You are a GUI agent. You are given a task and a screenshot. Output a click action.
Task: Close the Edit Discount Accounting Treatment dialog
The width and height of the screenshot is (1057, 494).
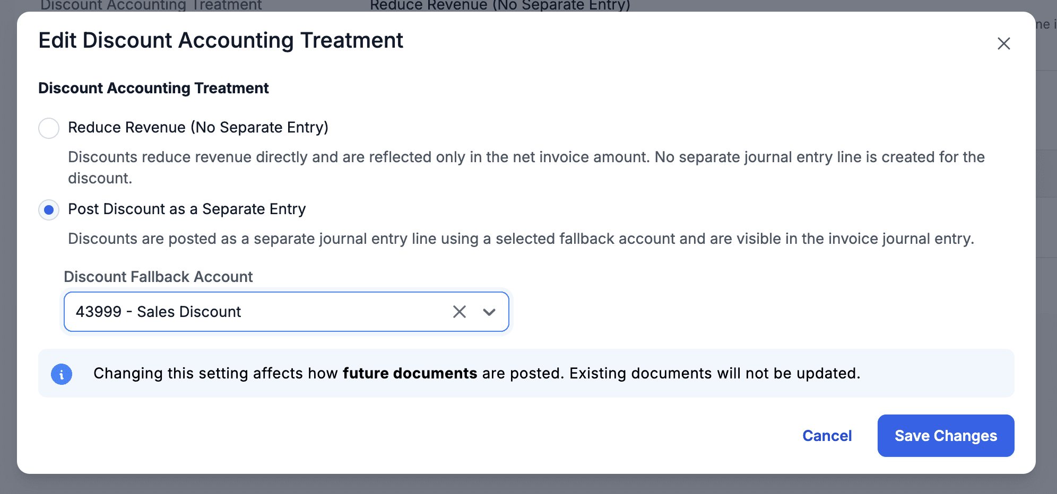coord(1003,43)
